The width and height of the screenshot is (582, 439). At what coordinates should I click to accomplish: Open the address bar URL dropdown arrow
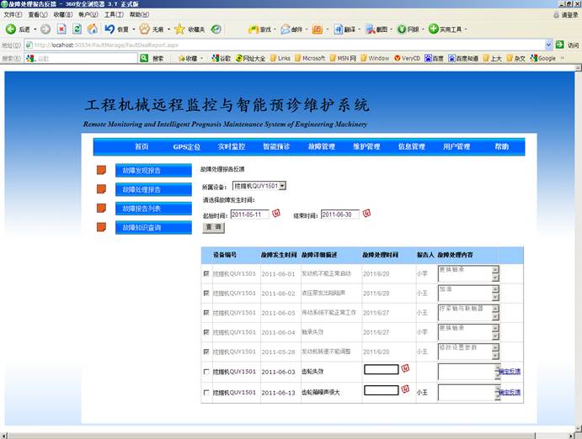click(548, 45)
